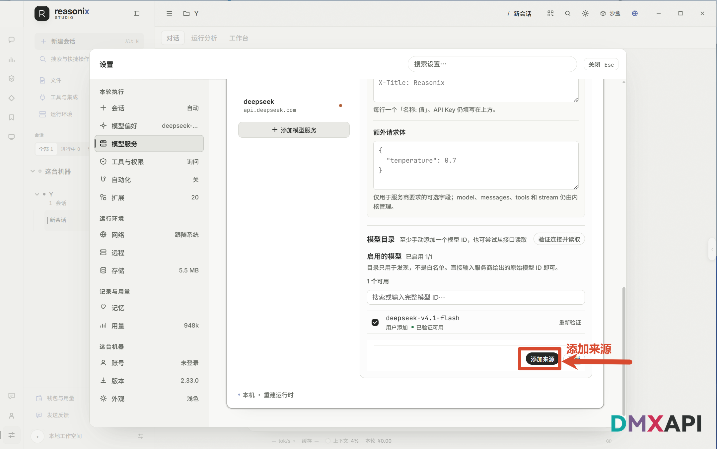Open the user profile icon in left rail
The height and width of the screenshot is (449, 717).
pyautogui.click(x=12, y=415)
